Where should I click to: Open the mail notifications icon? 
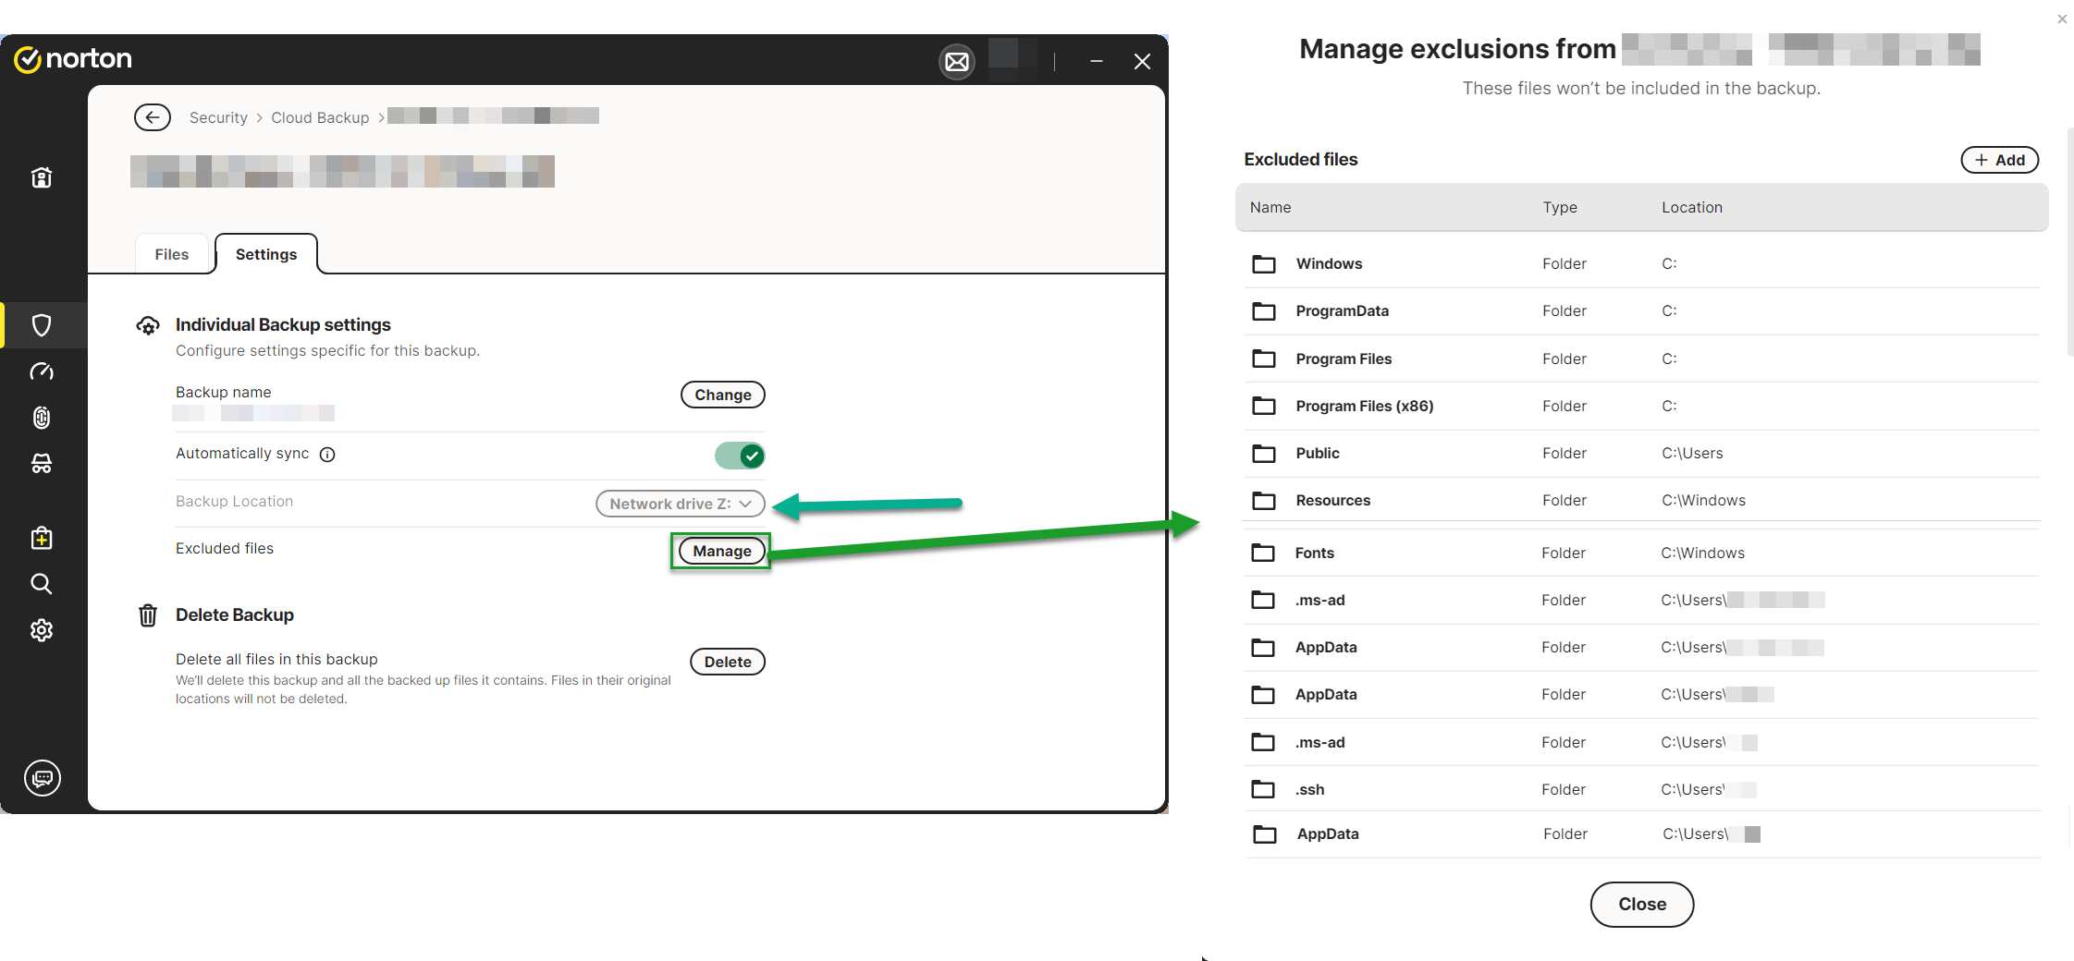[x=957, y=62]
